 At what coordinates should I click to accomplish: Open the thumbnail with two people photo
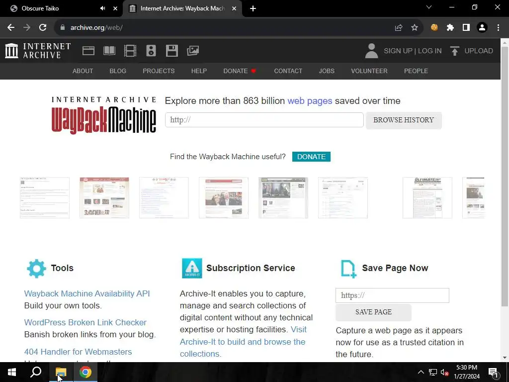tap(224, 198)
